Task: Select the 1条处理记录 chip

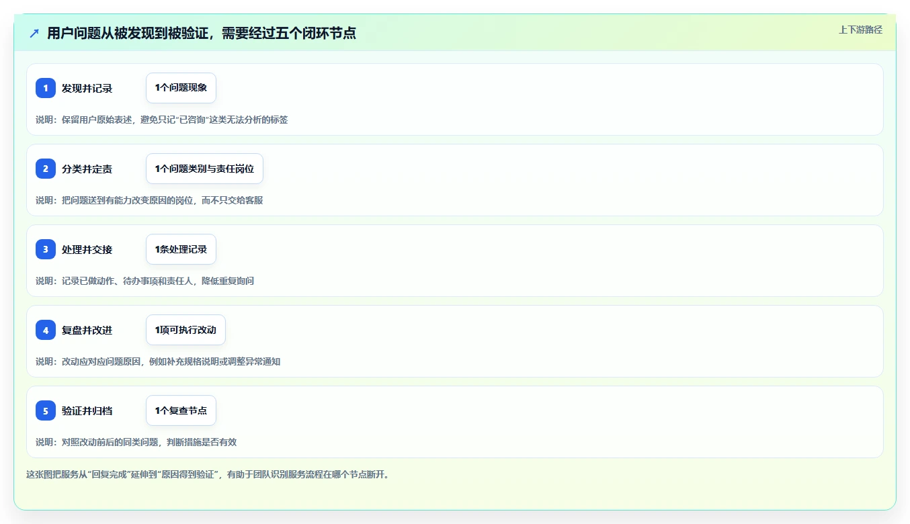Action: (181, 249)
